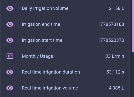Click the 1778520370 start time value
134x97 pixels.
[x=111, y=40]
